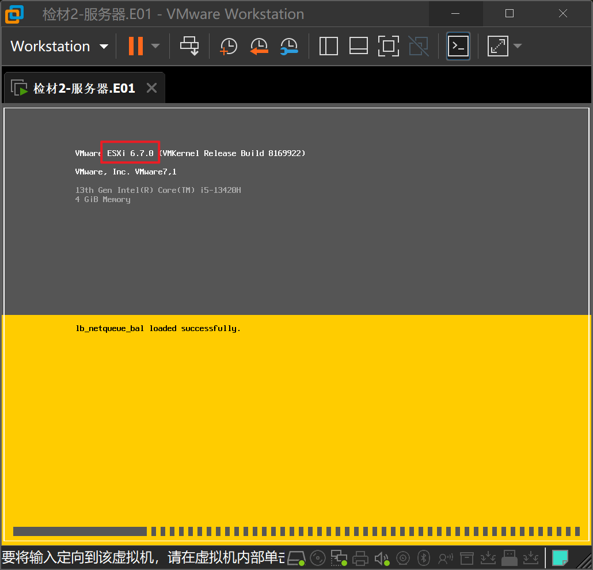This screenshot has height=570, width=593.
Task: Take a snapshot of this virtual machine
Action: coord(229,47)
